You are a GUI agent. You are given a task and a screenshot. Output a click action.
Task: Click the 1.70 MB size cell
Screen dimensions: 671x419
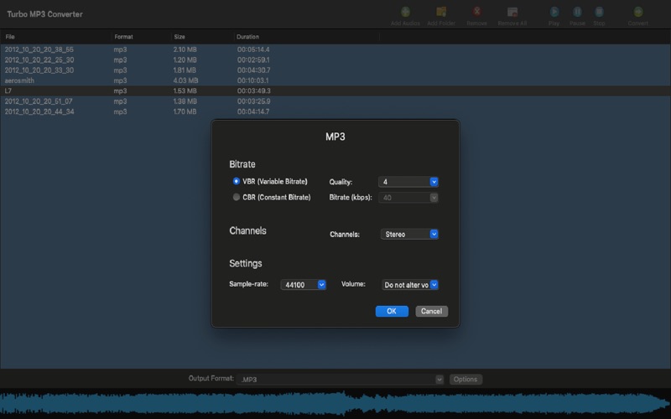click(x=185, y=111)
